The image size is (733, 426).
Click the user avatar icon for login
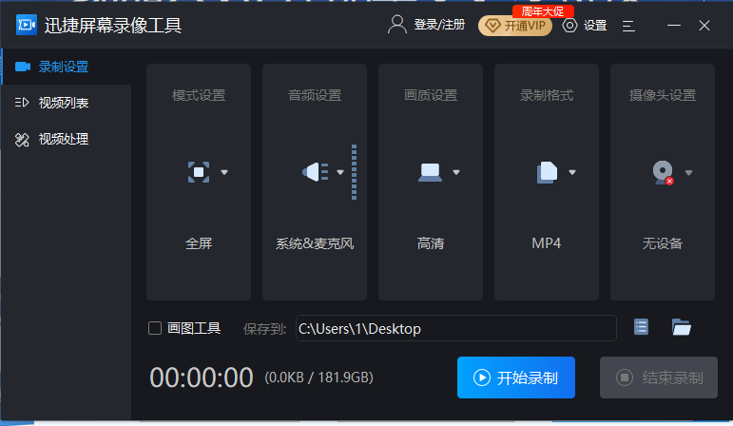point(396,25)
